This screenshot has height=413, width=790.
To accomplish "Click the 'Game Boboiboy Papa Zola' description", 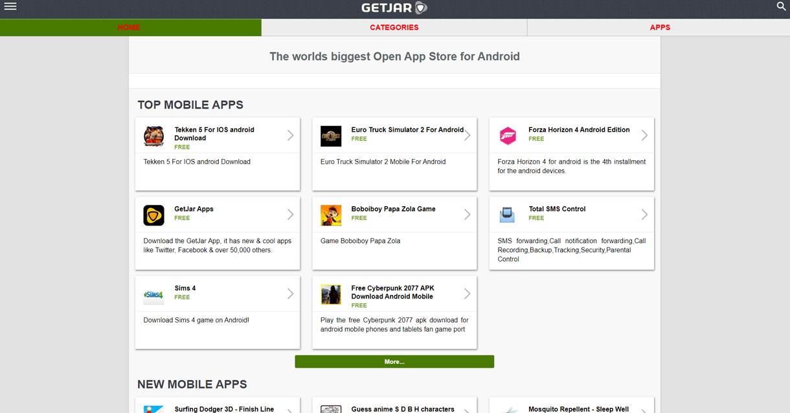I will pyautogui.click(x=360, y=241).
